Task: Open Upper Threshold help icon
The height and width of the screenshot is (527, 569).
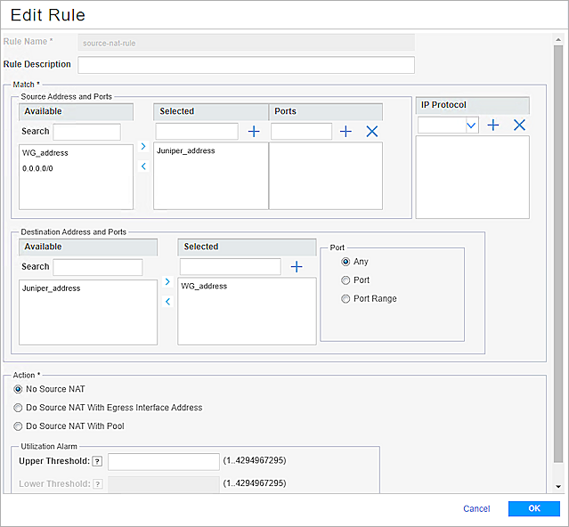Action: [97, 461]
